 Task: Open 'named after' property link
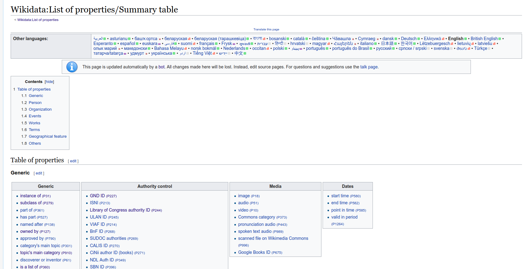point(32,225)
